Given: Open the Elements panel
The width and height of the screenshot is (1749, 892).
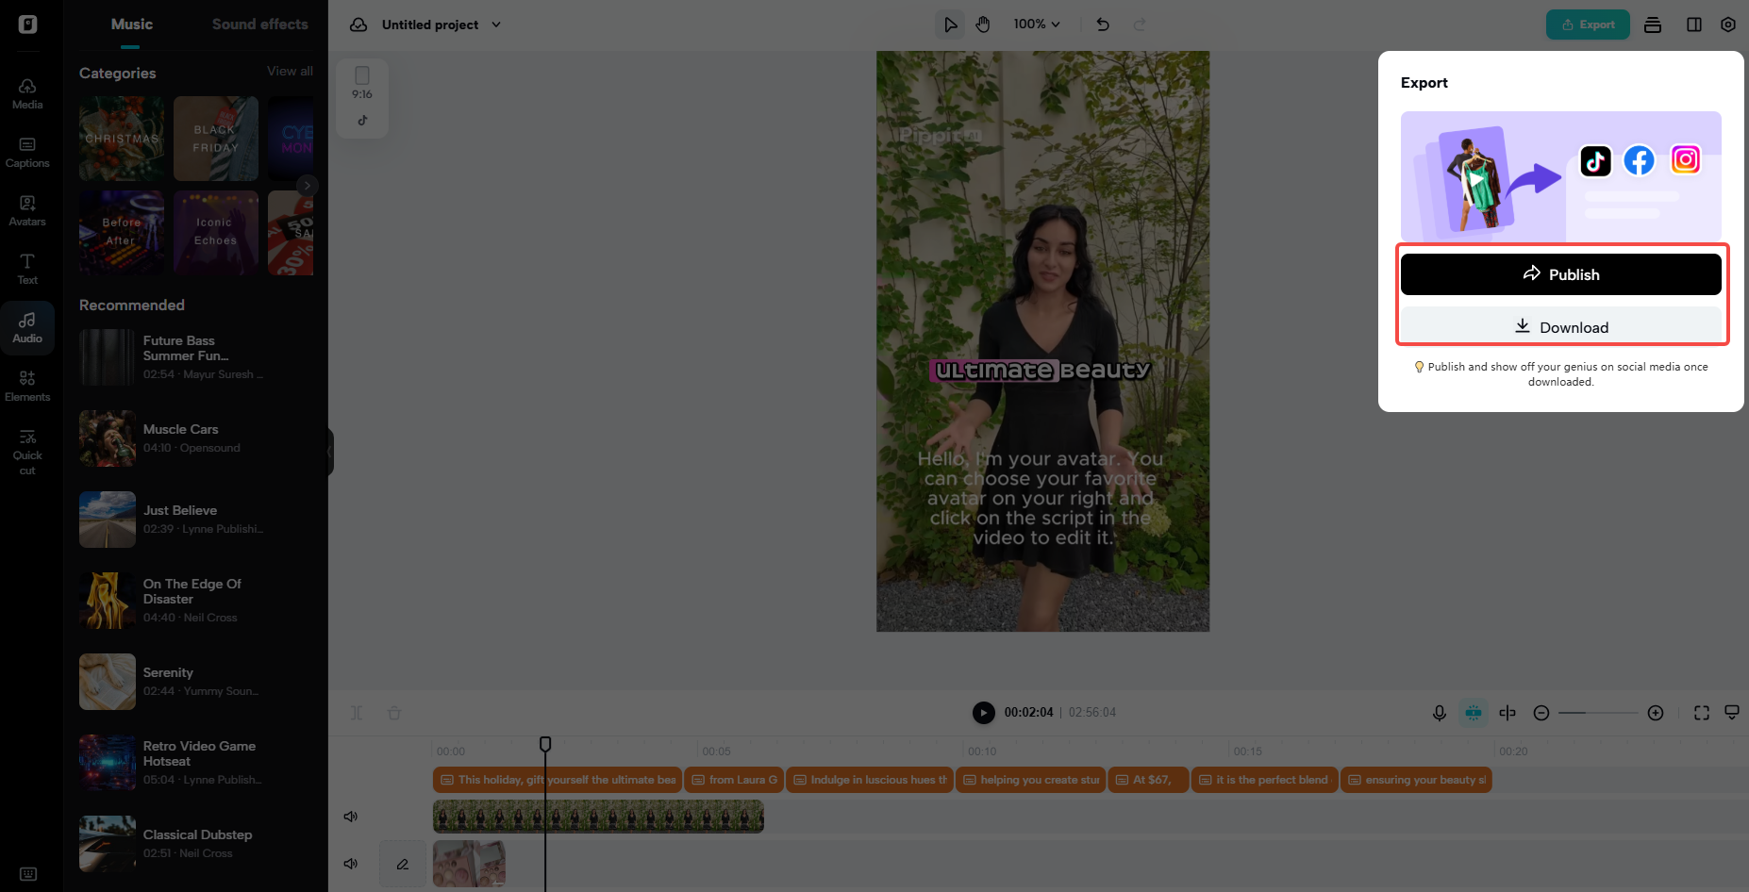Looking at the screenshot, I should pyautogui.click(x=27, y=383).
